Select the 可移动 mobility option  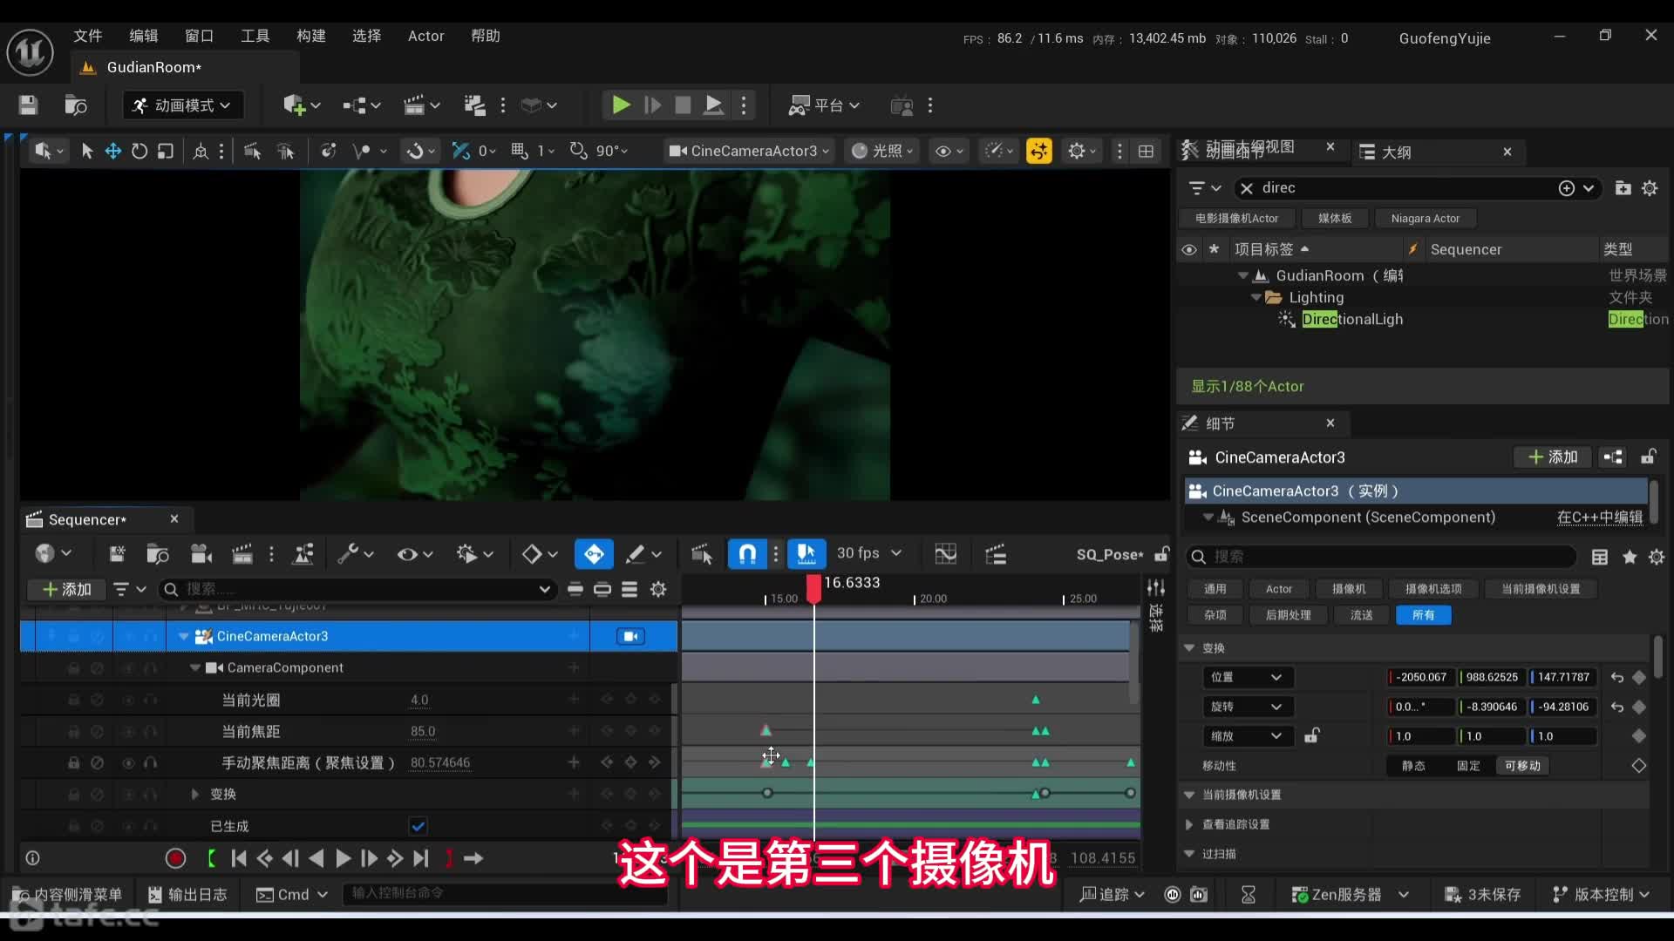(1522, 766)
